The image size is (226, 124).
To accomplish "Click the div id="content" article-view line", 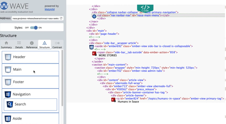I will tap(121, 80).
